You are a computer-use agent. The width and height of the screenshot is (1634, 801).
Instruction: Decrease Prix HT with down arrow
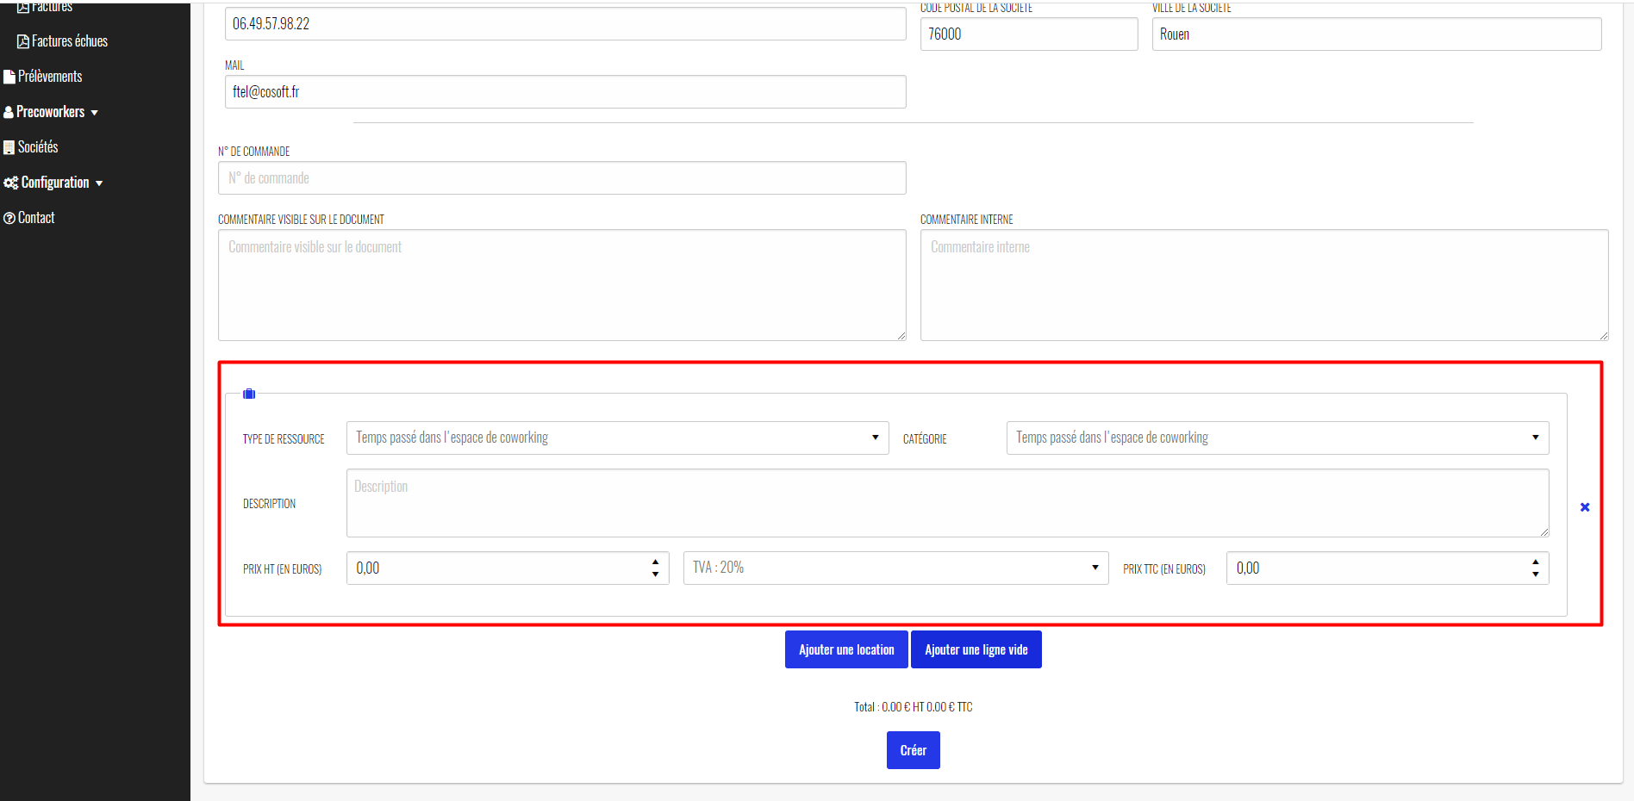pos(656,574)
